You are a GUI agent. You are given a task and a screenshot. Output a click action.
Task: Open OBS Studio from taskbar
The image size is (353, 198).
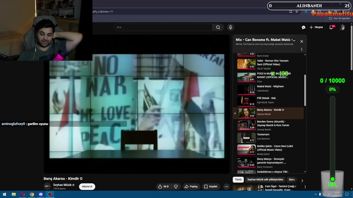tap(50, 194)
